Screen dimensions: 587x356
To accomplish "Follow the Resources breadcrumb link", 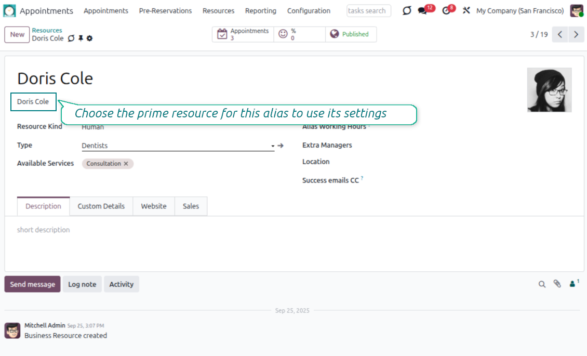I will 47,31.
